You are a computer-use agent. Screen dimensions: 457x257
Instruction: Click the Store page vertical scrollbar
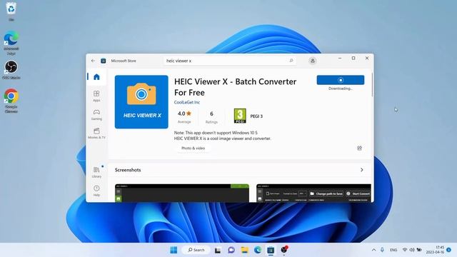(372, 85)
